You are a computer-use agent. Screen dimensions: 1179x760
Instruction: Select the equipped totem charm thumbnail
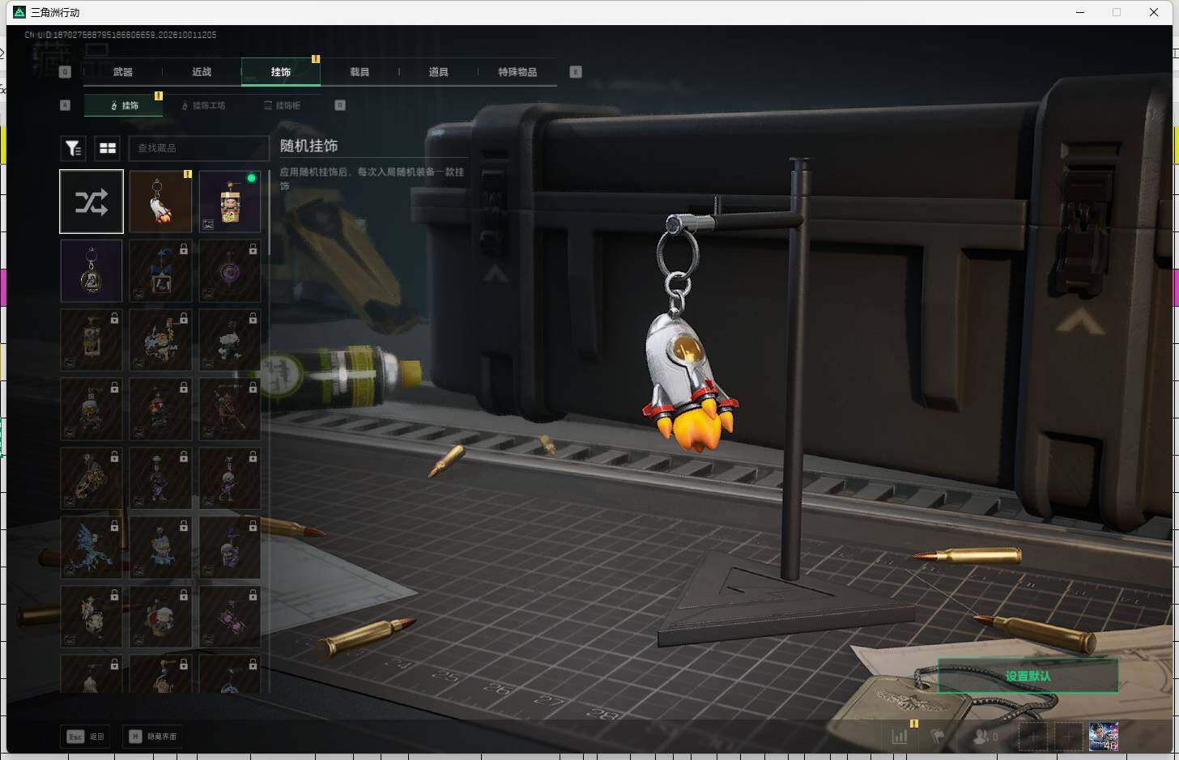[x=230, y=202]
